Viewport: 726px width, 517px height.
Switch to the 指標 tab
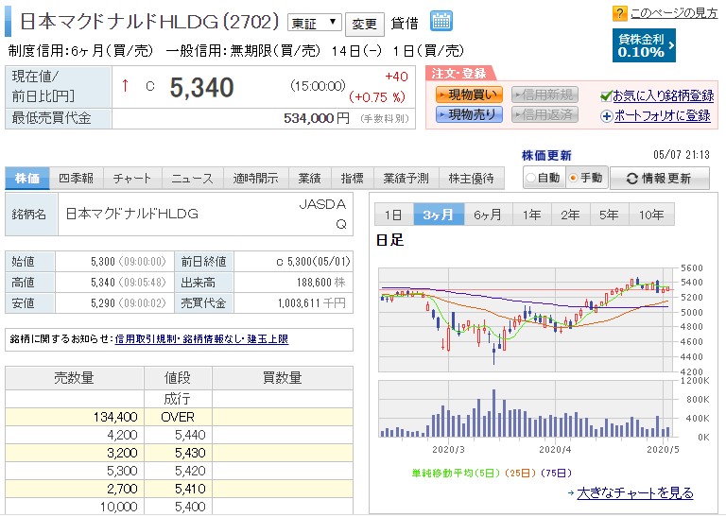[352, 179]
